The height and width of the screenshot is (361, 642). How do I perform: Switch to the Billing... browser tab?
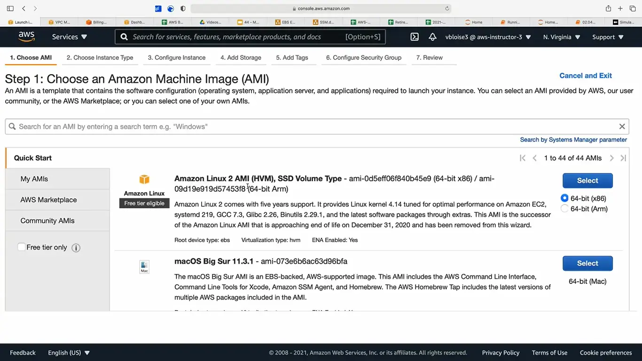96,22
